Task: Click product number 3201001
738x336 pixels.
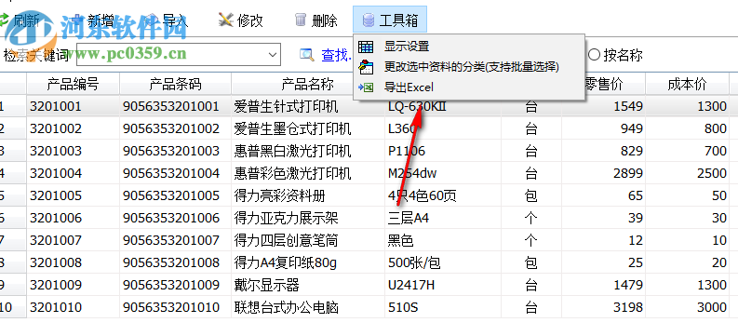Action: (73, 106)
